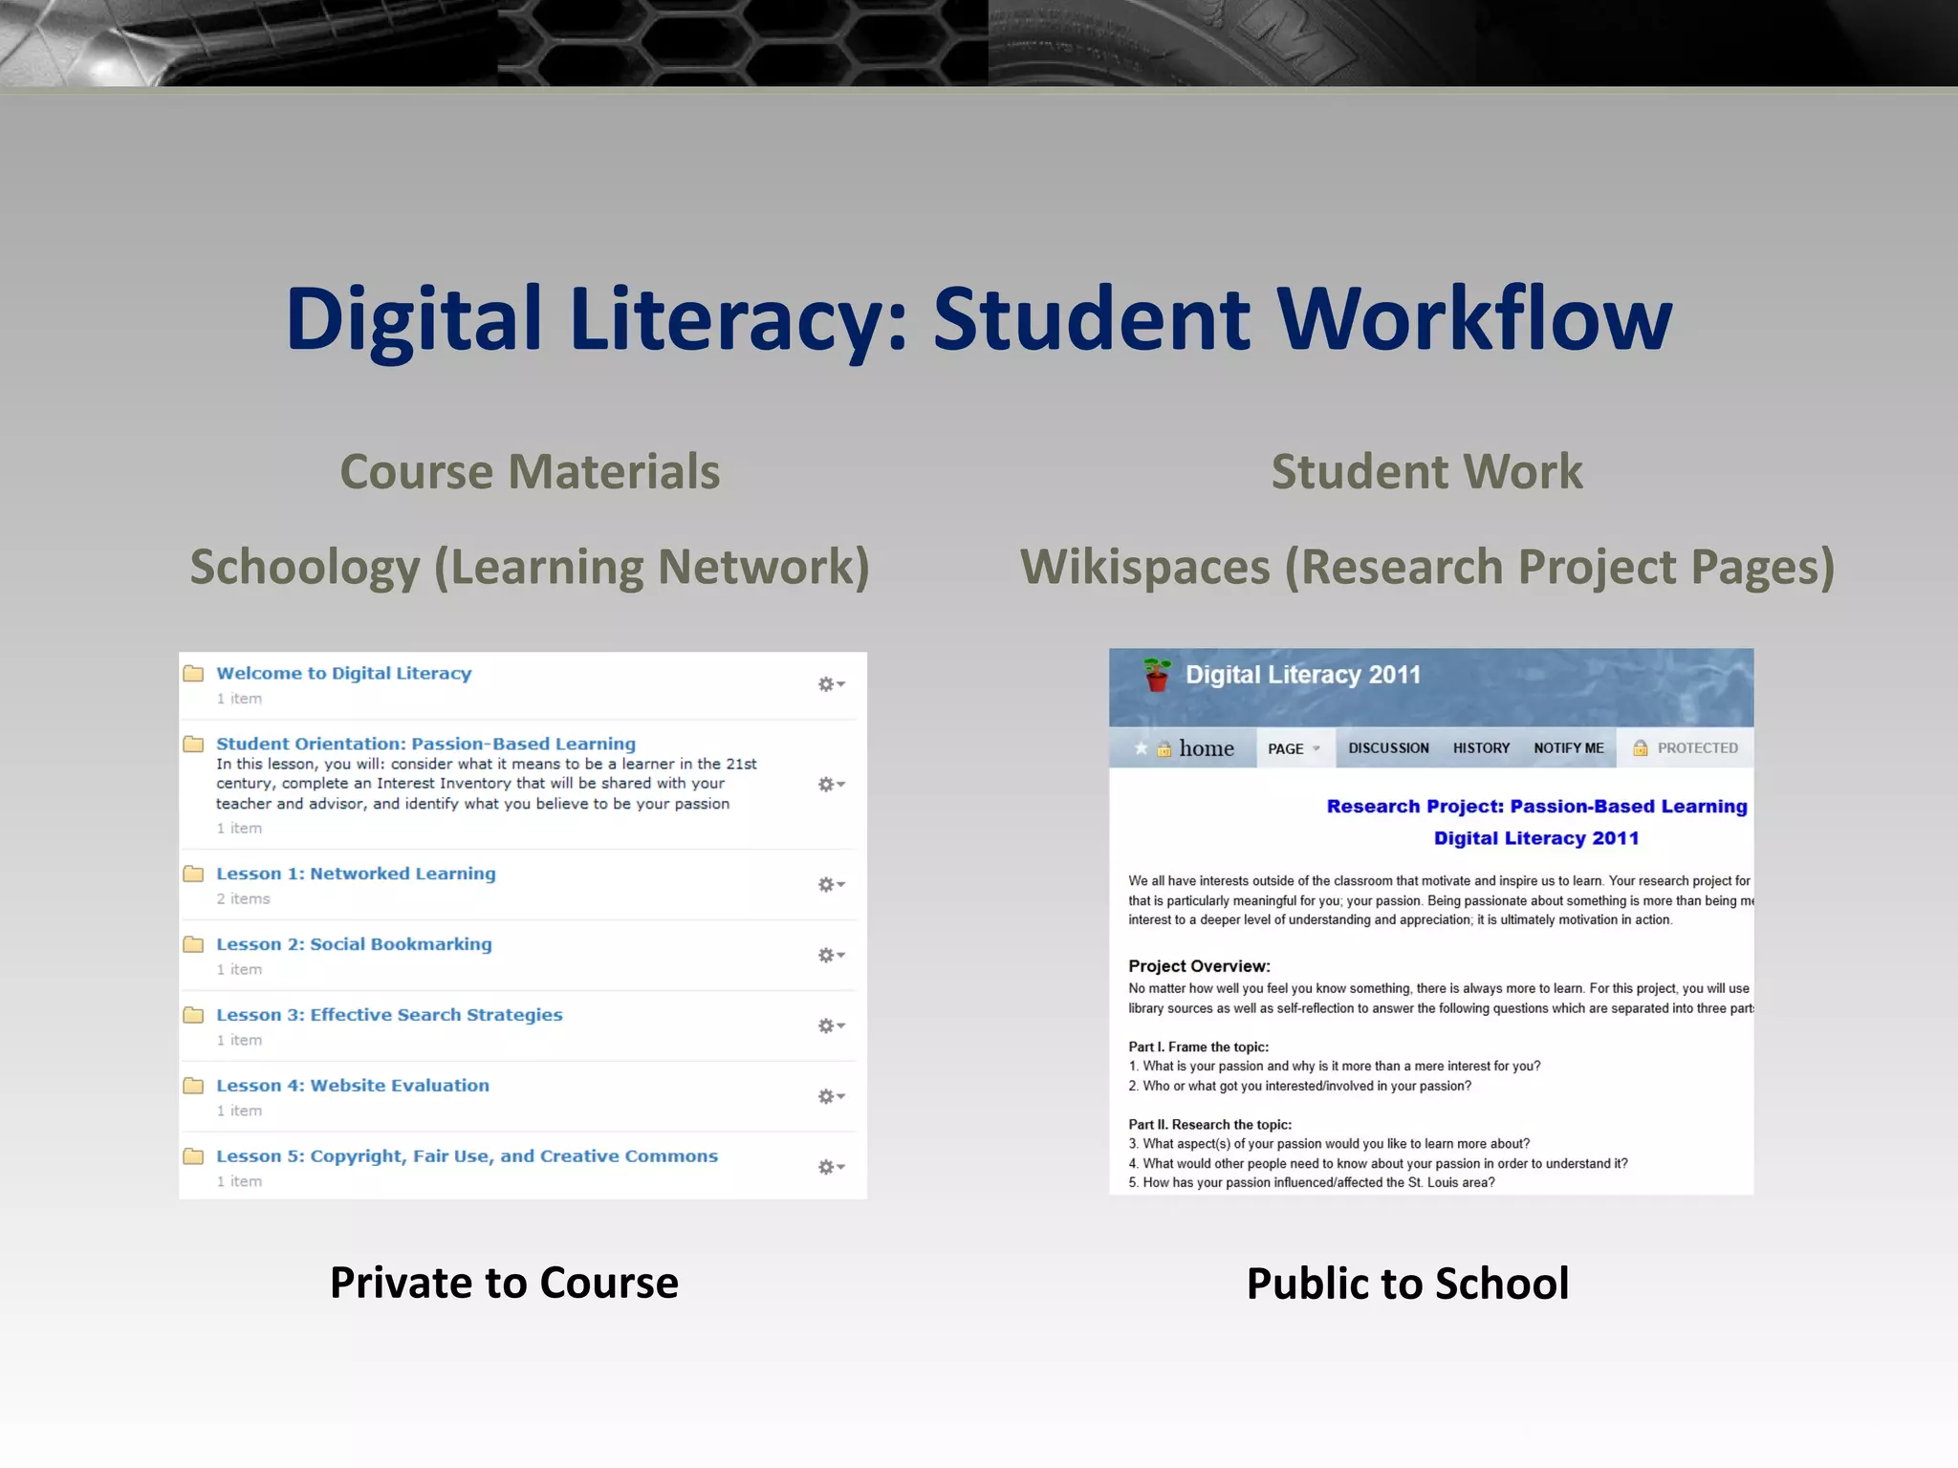Switch to the HISTORY tab
Image resolution: width=1958 pixels, height=1468 pixels.
tap(1481, 748)
